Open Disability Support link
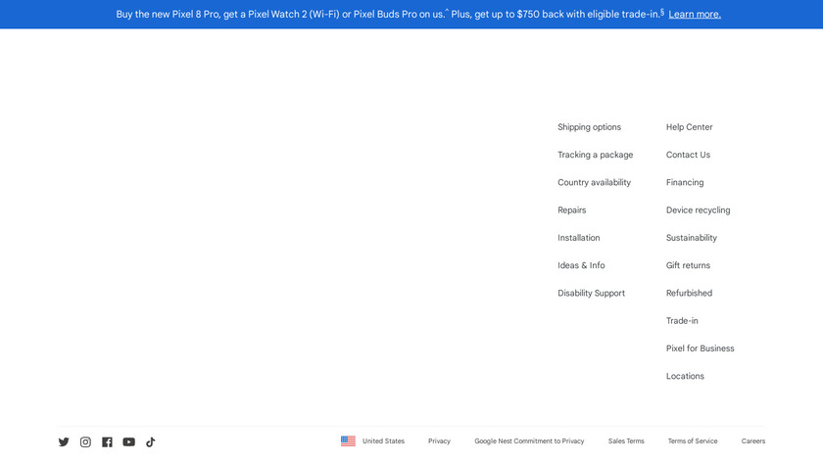Viewport: 823px width, 462px height. click(x=591, y=294)
